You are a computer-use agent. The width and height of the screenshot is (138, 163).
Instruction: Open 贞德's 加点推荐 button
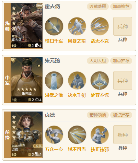point(121,115)
